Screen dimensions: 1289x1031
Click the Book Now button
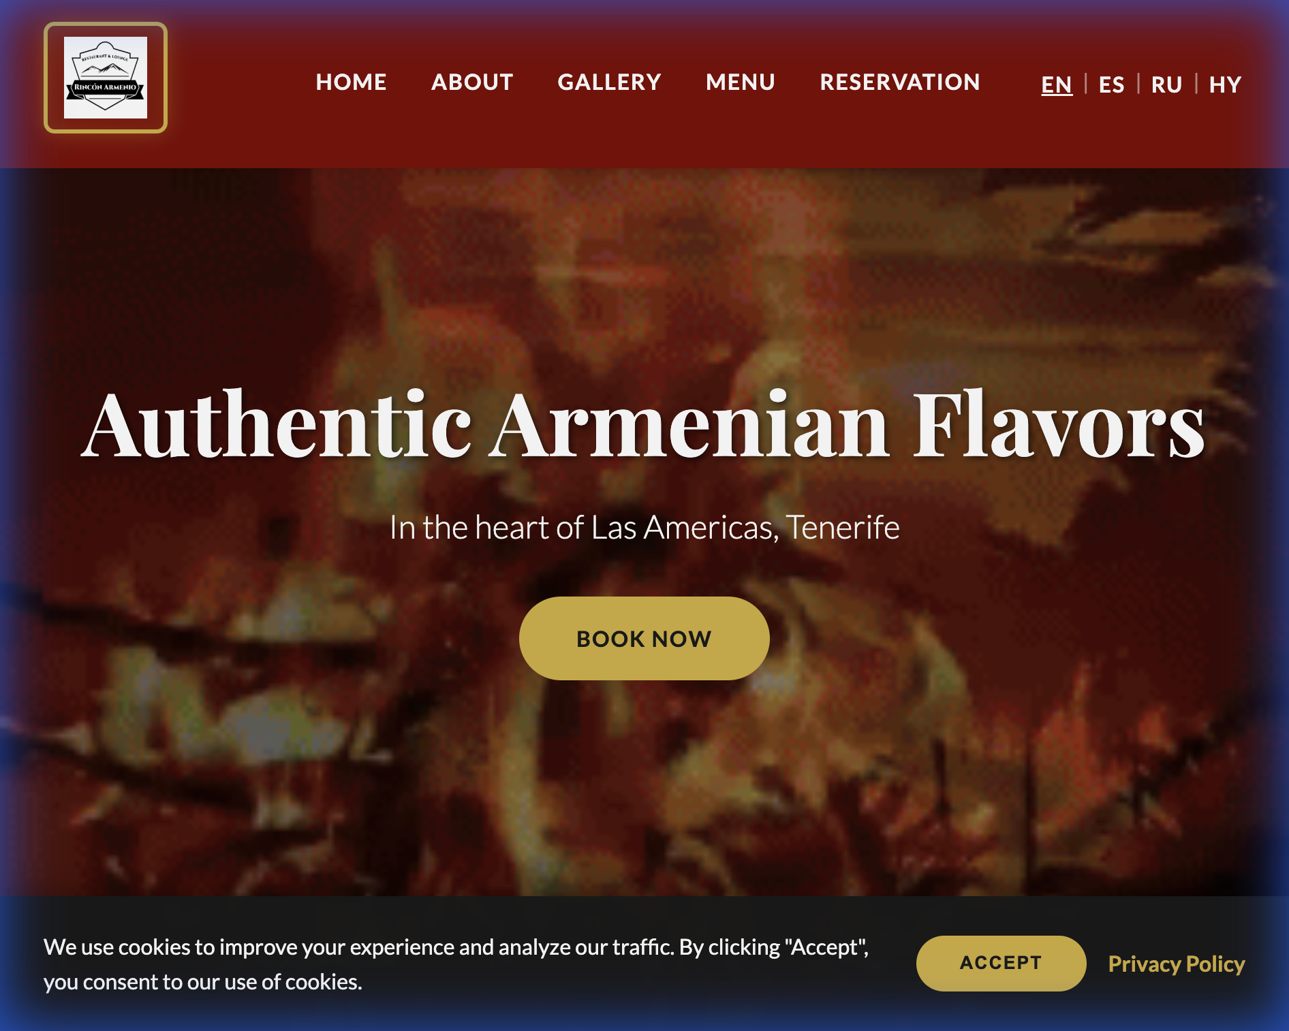(x=644, y=638)
